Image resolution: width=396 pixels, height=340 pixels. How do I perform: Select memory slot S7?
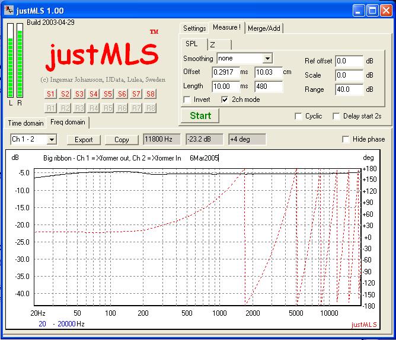point(136,94)
